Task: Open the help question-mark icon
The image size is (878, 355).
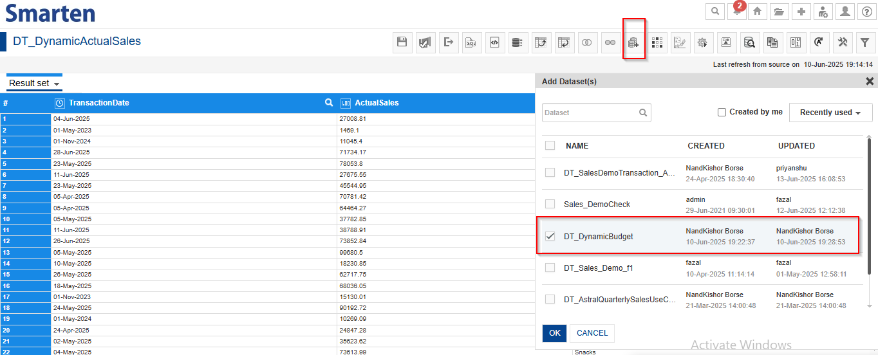Action: click(x=866, y=11)
